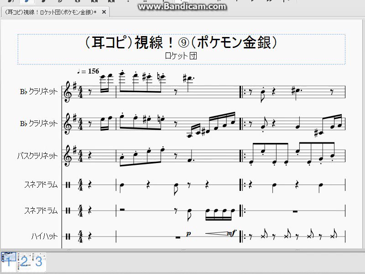Select the lower スネアドラム staff label
Viewport: 365px width, 274px height.
coord(41,211)
